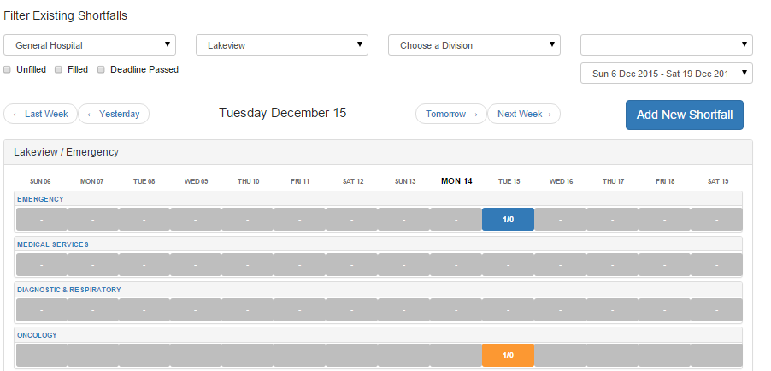Screen dimensions: 771x371
Task: Open the empty dropdown above date range
Action: [666, 45]
